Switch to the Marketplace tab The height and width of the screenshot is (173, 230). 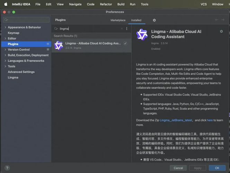pos(118,20)
